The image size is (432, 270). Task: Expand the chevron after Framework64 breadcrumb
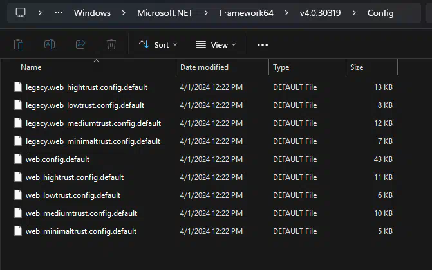[x=286, y=13]
